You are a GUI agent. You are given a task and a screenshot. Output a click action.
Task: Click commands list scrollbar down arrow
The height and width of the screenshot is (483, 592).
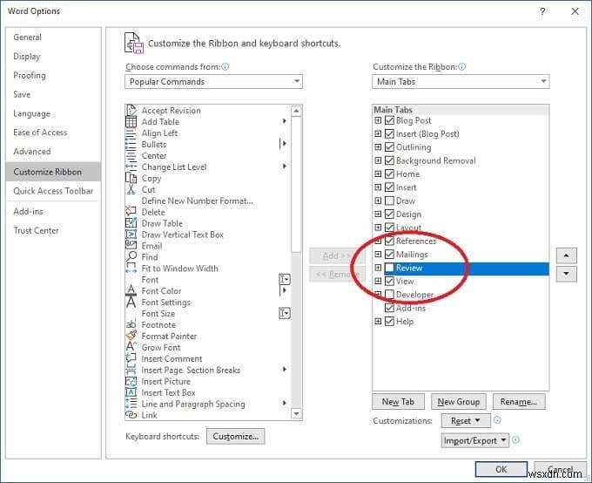click(x=296, y=414)
